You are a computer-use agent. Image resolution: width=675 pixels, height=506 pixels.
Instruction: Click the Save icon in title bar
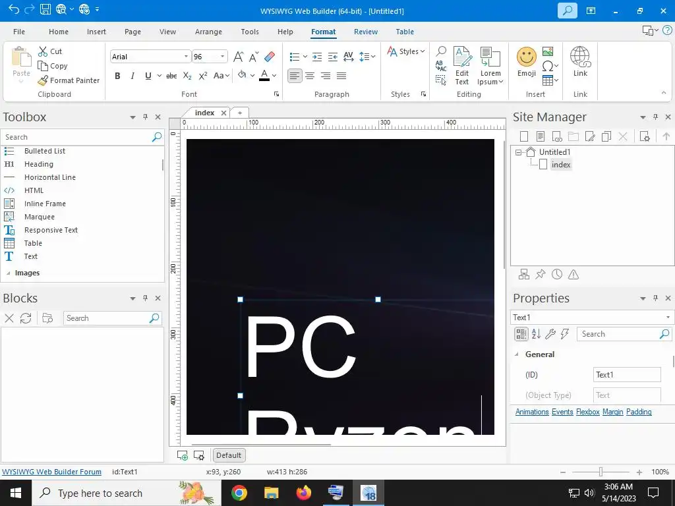click(x=45, y=9)
